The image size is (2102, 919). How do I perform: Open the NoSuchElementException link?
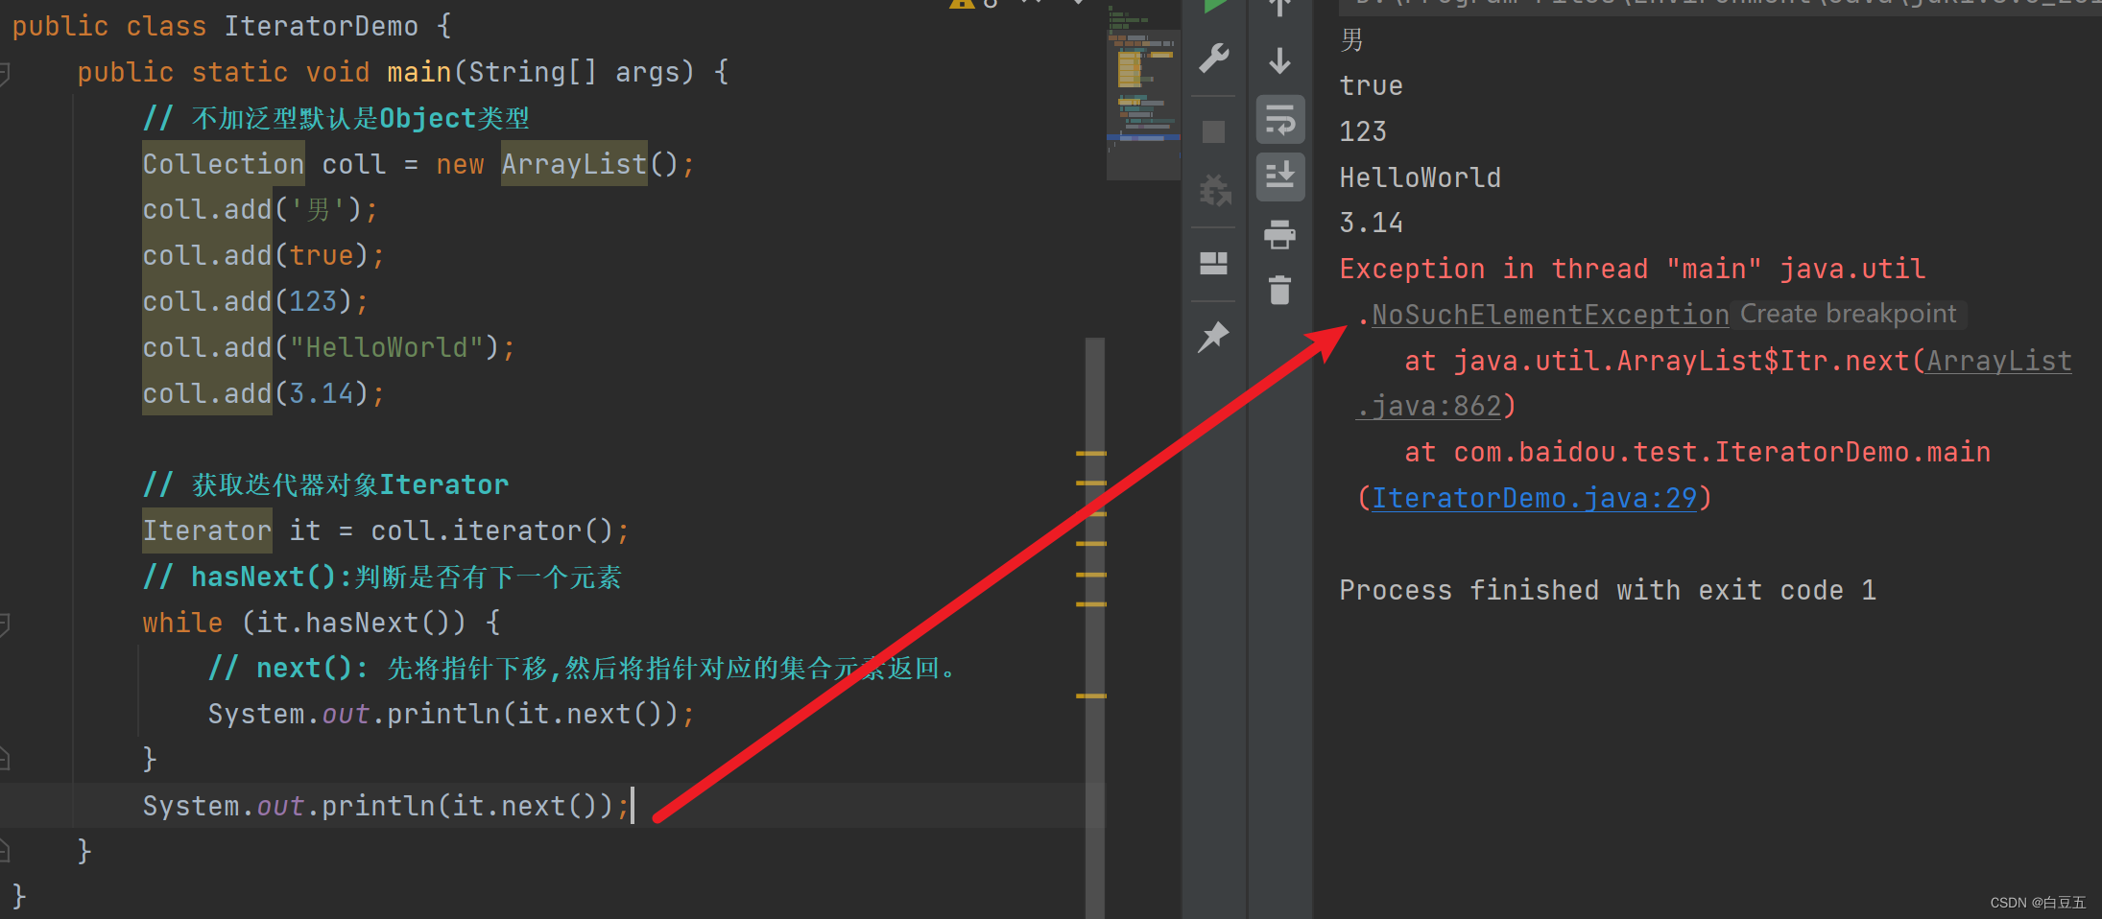point(1550,315)
